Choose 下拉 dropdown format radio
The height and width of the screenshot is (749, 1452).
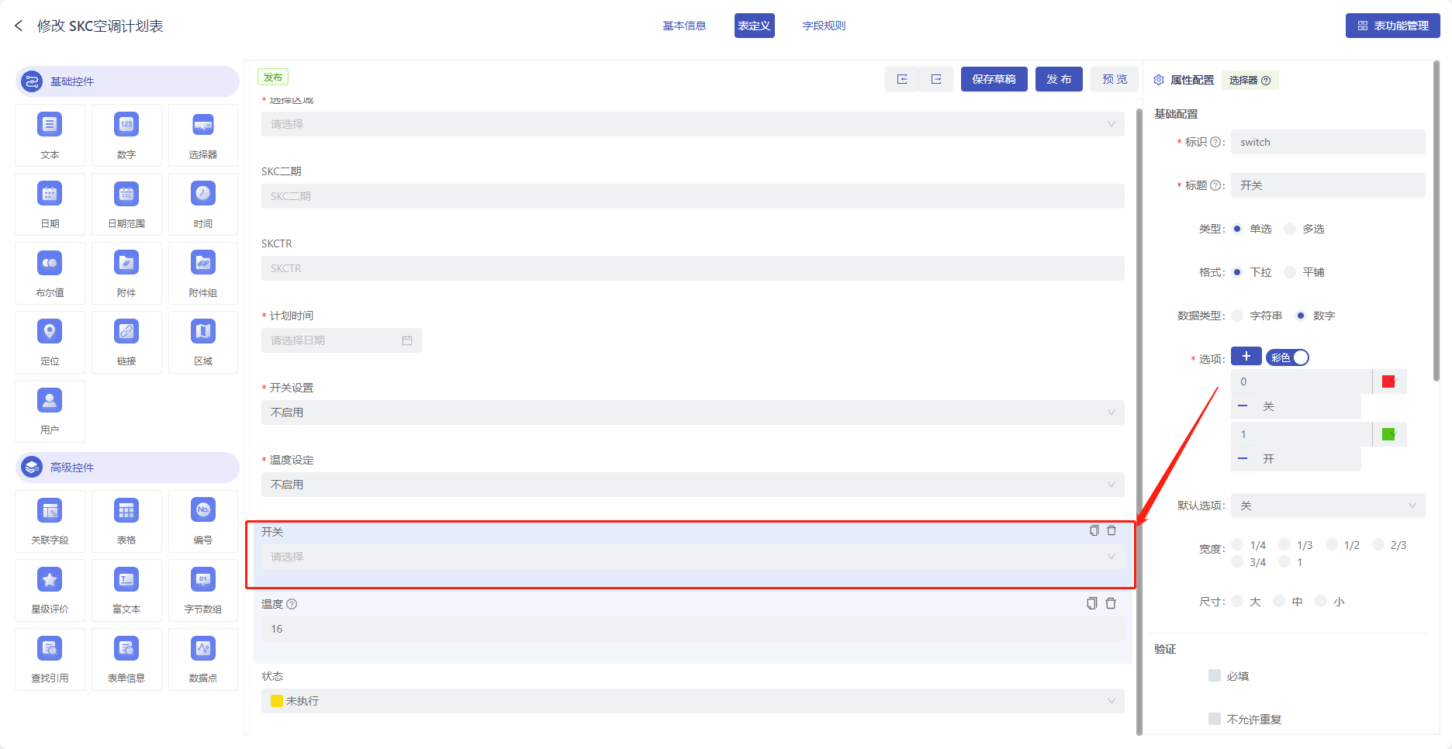(1237, 272)
